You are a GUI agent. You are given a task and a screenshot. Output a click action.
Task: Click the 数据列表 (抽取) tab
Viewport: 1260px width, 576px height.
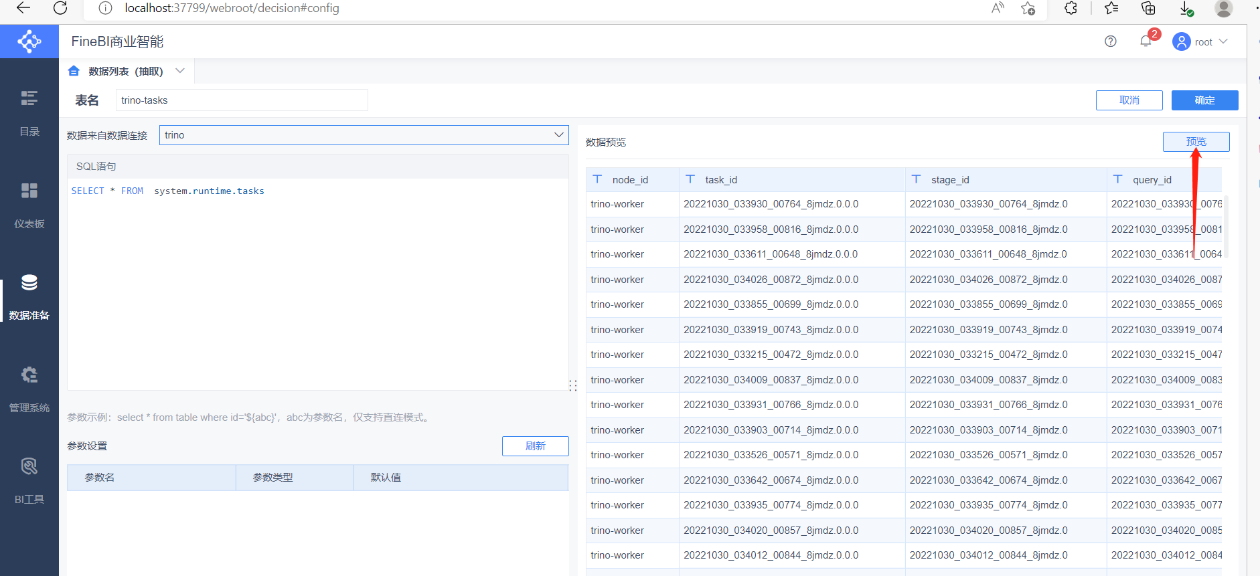(126, 71)
